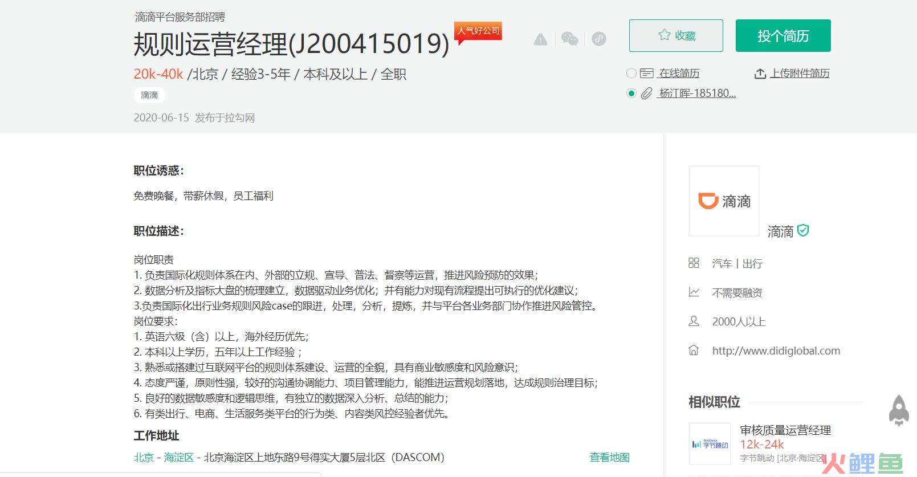Click the 英语六级（含）以上 requirement line
The height and width of the screenshot is (477, 917).
(221, 337)
